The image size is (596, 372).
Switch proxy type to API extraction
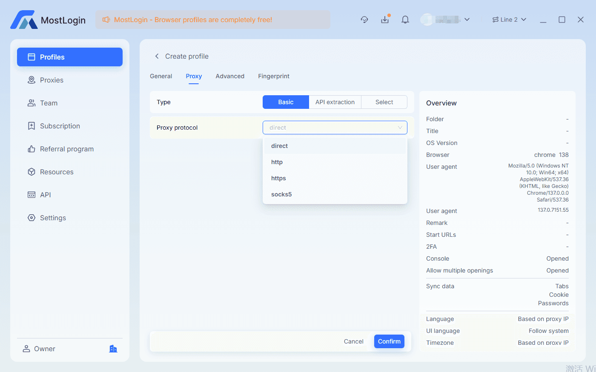(335, 102)
